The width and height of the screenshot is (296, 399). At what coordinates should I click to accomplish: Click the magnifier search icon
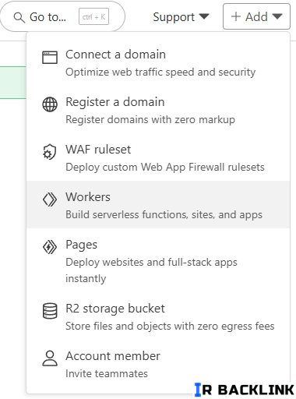tap(19, 18)
